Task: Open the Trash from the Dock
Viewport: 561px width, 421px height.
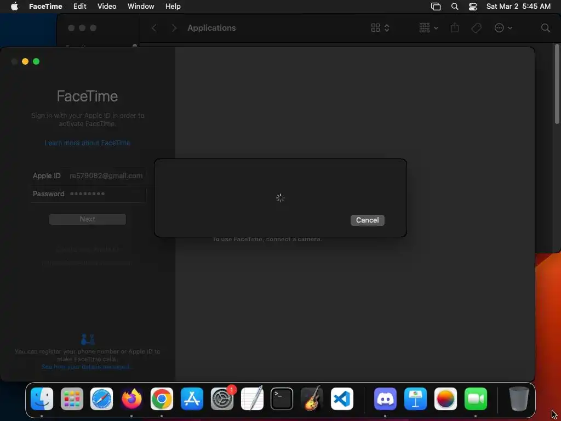Action: 519,399
